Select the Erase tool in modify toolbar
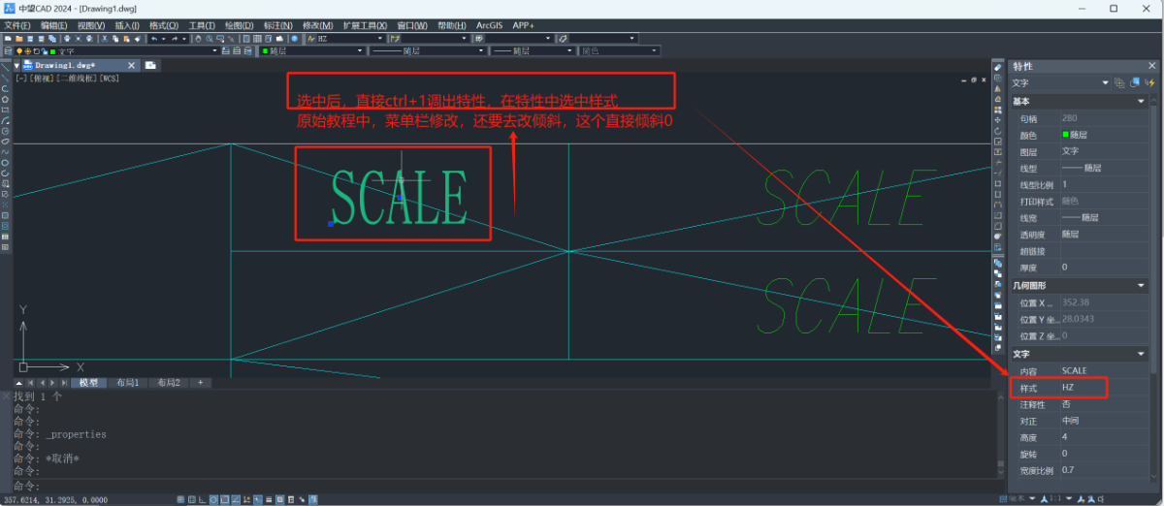 click(998, 66)
